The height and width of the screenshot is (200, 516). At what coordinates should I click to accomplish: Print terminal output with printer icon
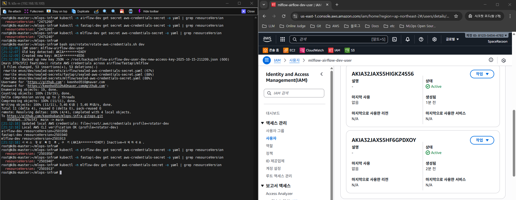(131, 11)
